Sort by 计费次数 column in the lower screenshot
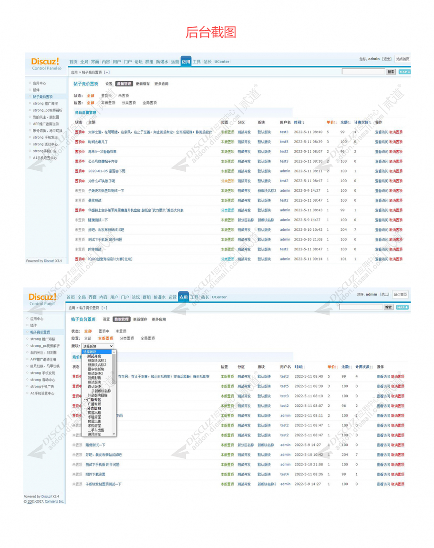This screenshot has width=434, height=548. pos(364,367)
